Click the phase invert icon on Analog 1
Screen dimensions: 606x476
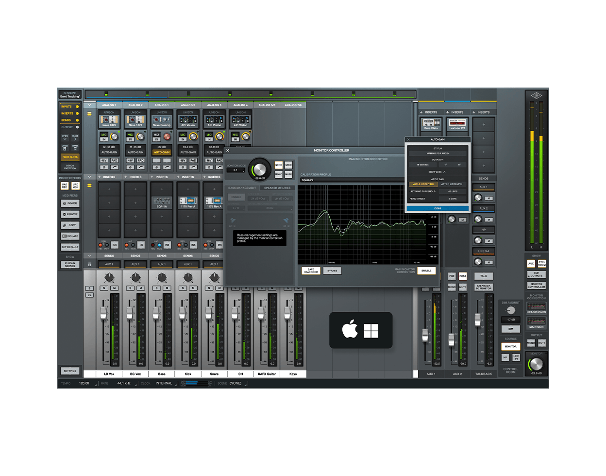point(103,167)
